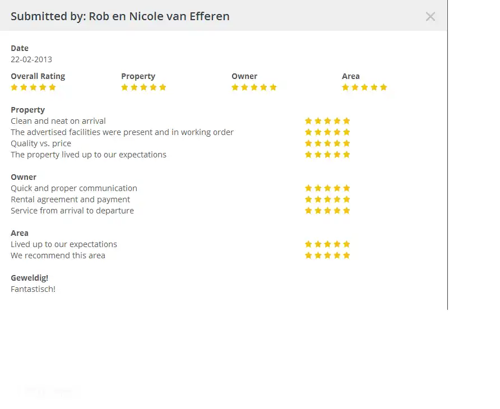
Task: Click the Submitted by Rob en Nicole heading
Action: point(120,16)
